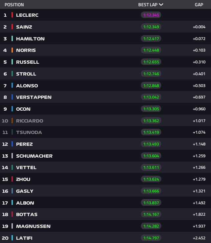Click Stroll's 1:12.746 lap time
Viewport: 211px width, 243px height.
pos(151,74)
